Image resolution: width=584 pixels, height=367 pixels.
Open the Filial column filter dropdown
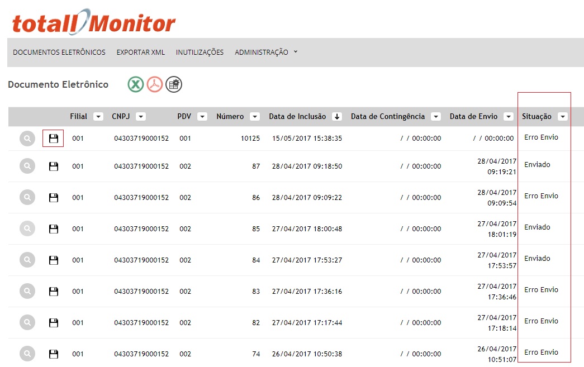point(98,117)
